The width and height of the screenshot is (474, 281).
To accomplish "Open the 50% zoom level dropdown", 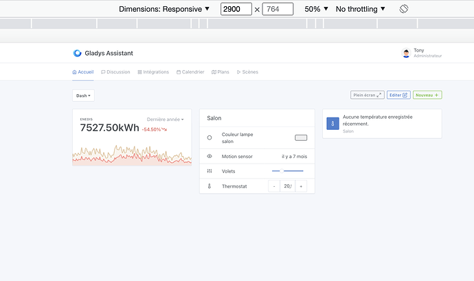I will pyautogui.click(x=316, y=9).
